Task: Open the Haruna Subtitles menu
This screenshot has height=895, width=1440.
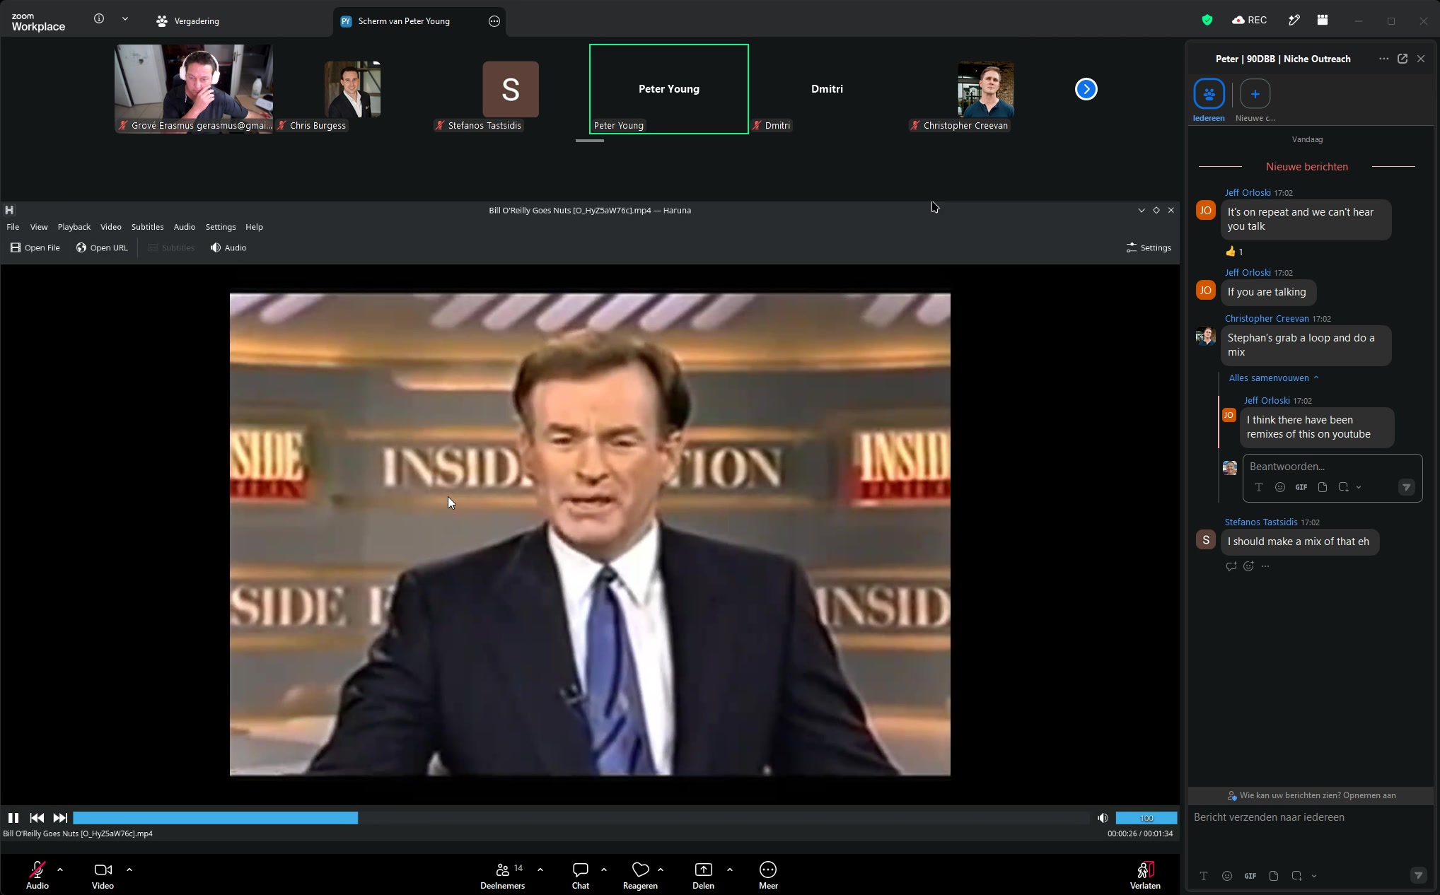Action: pos(147,227)
